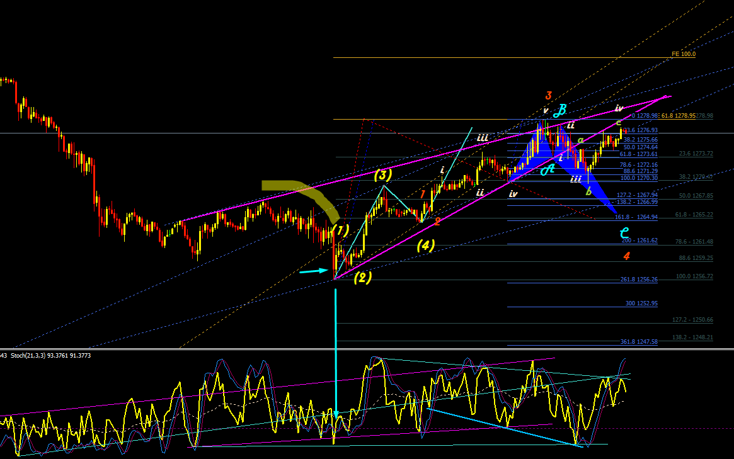Select the orange 3 label at the peak
This screenshot has width=734, height=459.
pos(548,96)
